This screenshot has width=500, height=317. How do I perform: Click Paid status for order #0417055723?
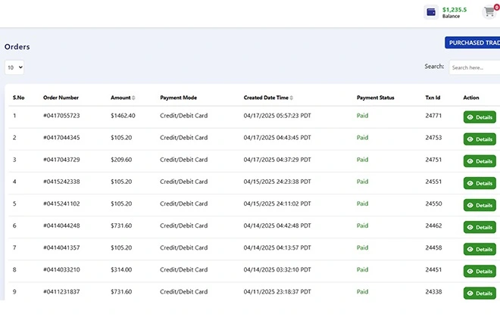pyautogui.click(x=362, y=116)
